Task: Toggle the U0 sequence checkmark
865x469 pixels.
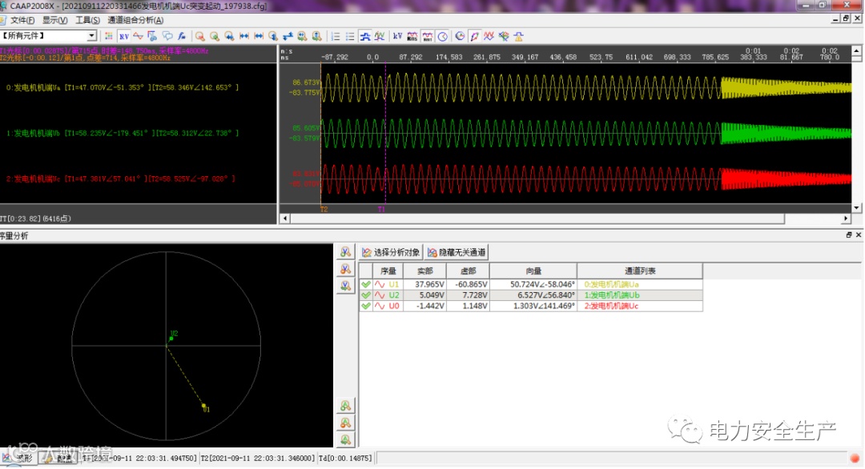Action: click(366, 306)
